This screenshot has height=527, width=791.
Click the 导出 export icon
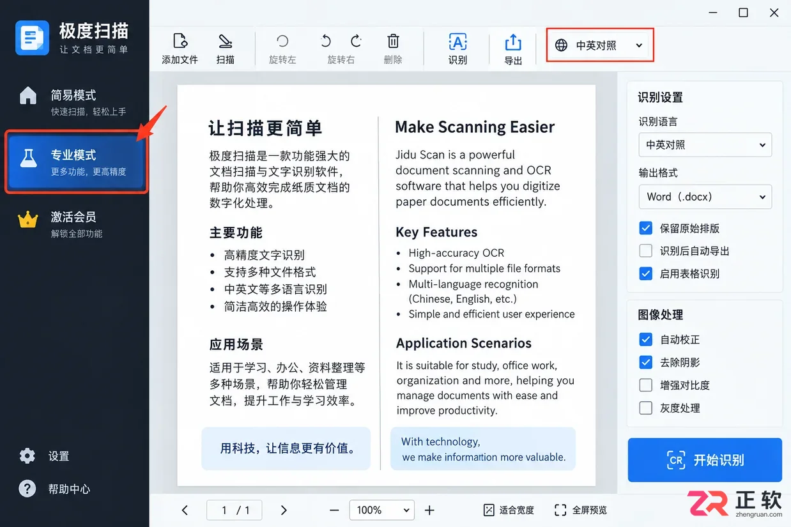[513, 42]
